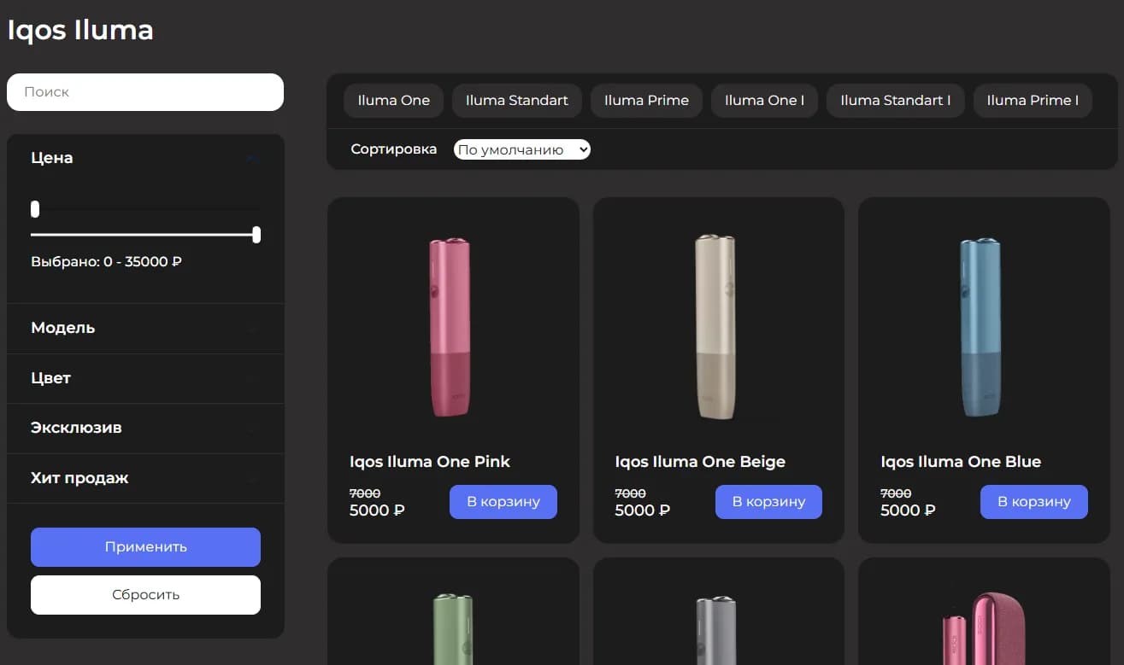This screenshot has width=1124, height=665.
Task: Add Iqos Iluma One Pink to cart
Action: click(503, 502)
